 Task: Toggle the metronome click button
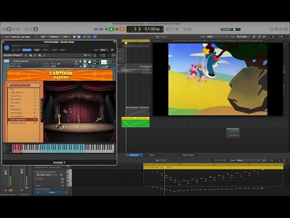[x=190, y=30]
